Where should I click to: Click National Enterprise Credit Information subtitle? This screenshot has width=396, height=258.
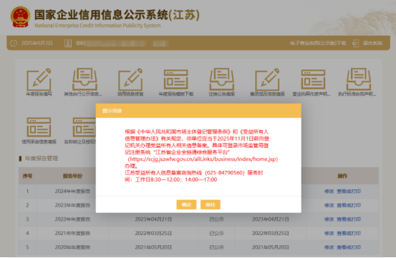click(97, 26)
